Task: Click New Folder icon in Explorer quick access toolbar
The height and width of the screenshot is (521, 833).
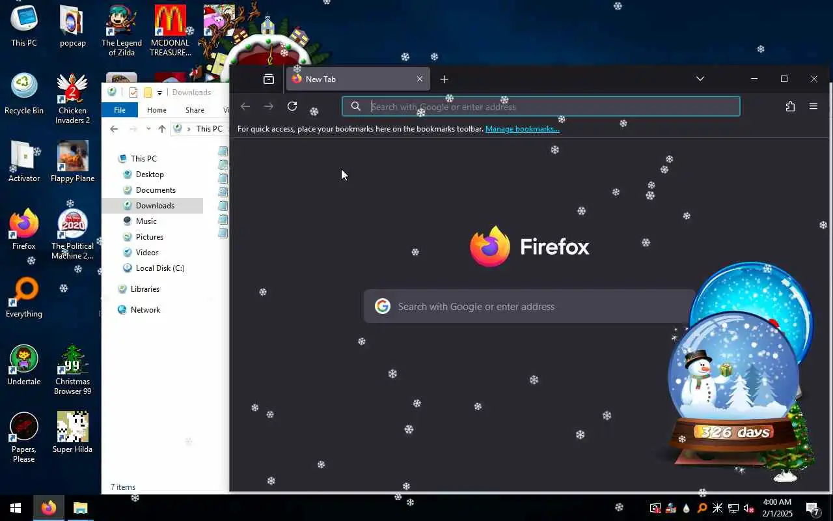Action: point(148,92)
